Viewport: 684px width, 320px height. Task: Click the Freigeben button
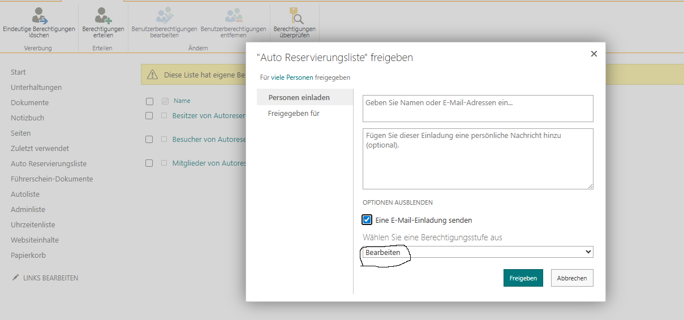point(523,278)
